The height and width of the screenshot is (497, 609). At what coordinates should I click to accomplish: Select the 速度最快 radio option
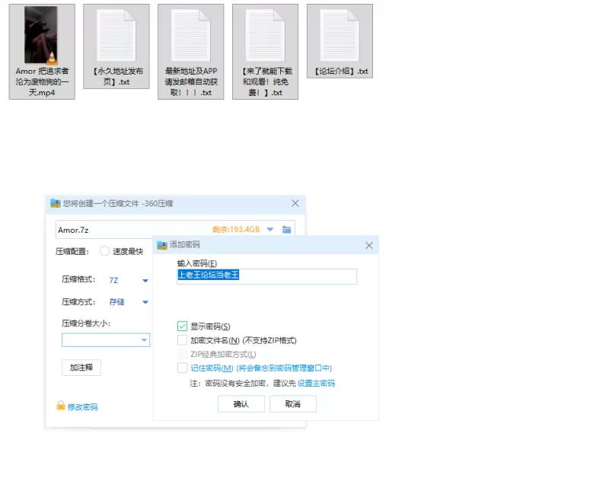pos(104,251)
